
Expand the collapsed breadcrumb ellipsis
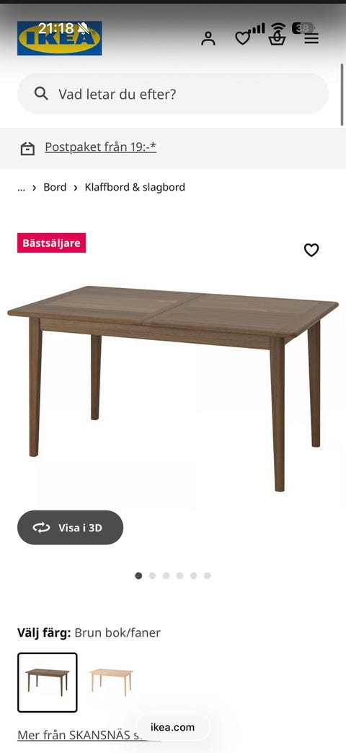21,187
